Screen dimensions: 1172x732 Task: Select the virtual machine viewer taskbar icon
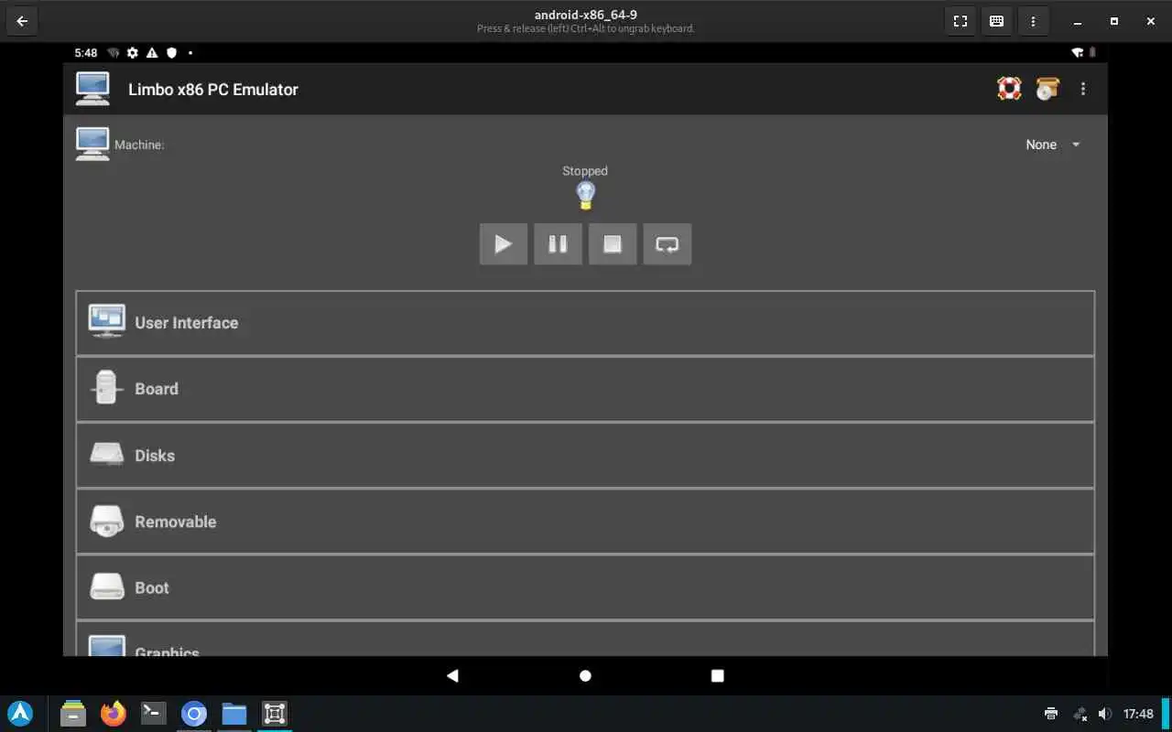[275, 714]
